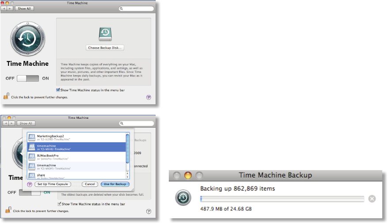This screenshot has height=224, width=388.
Task: Minimize the Time Machine Backup window
Action: pos(188,175)
